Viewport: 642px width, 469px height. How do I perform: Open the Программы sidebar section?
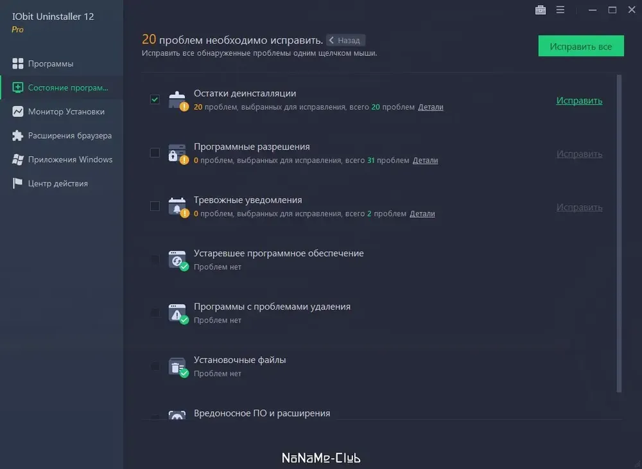[62, 64]
